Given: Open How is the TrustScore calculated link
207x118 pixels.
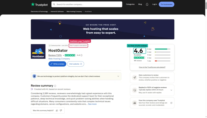Looking at the screenshot, I should tap(152, 67).
